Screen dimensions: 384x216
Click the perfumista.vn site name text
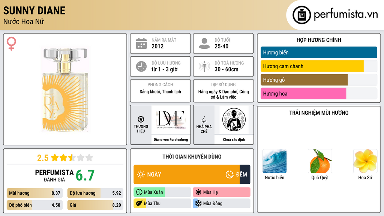click(x=346, y=14)
